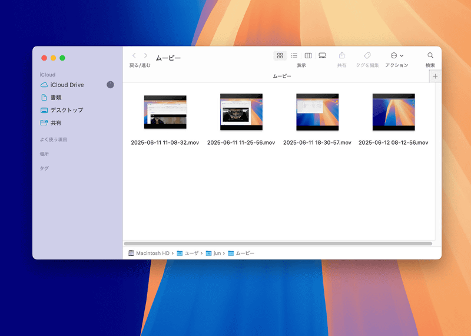471x336 pixels.
Task: Go back with the left chevron
Action: tap(134, 55)
